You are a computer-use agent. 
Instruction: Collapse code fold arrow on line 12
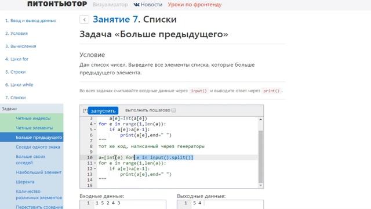[x=95, y=169]
